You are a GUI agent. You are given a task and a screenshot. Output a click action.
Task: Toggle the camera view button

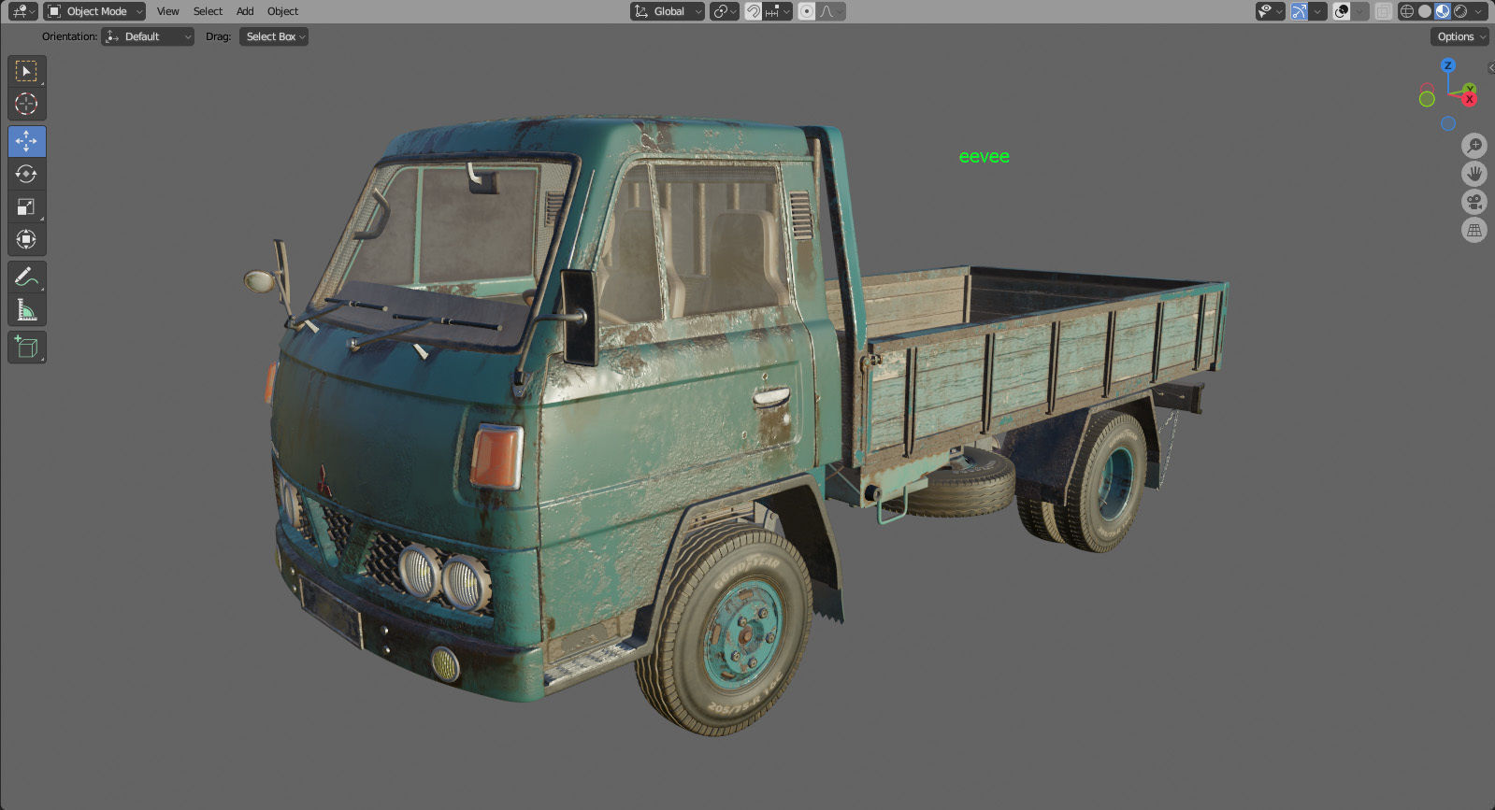pos(1474,202)
